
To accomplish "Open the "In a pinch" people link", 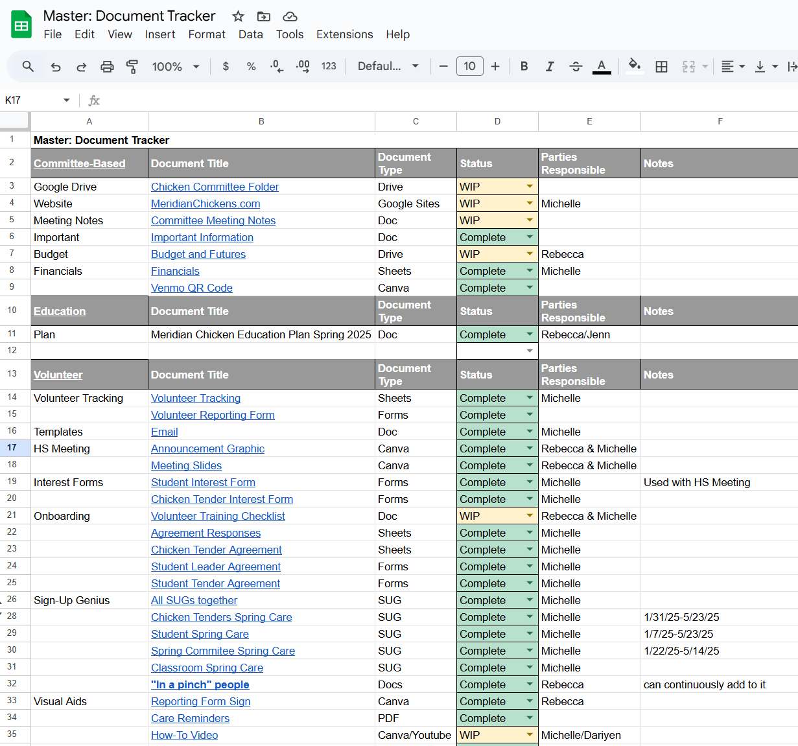I will [200, 684].
